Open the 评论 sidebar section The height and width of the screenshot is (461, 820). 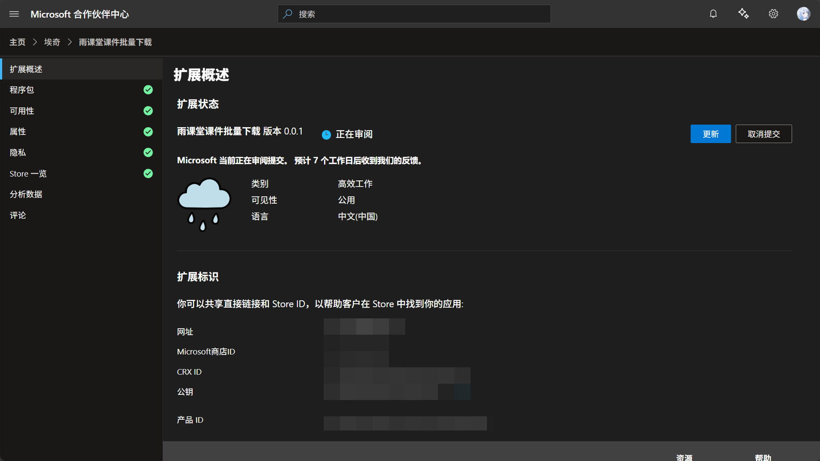82,215
